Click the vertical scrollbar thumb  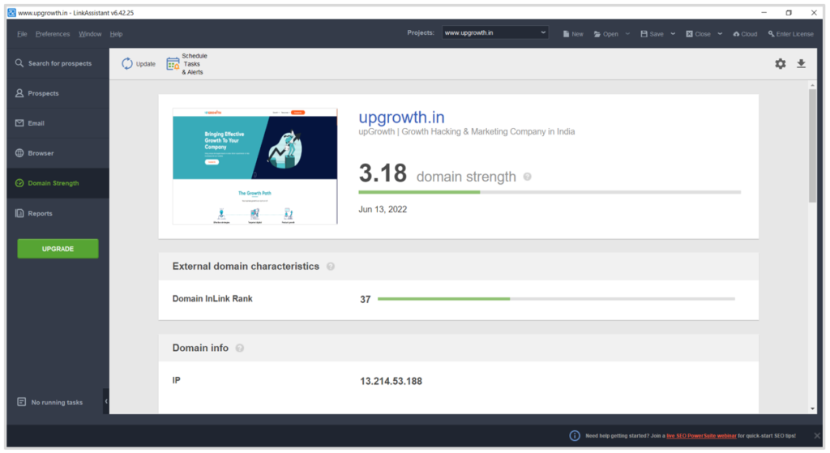tap(812, 146)
